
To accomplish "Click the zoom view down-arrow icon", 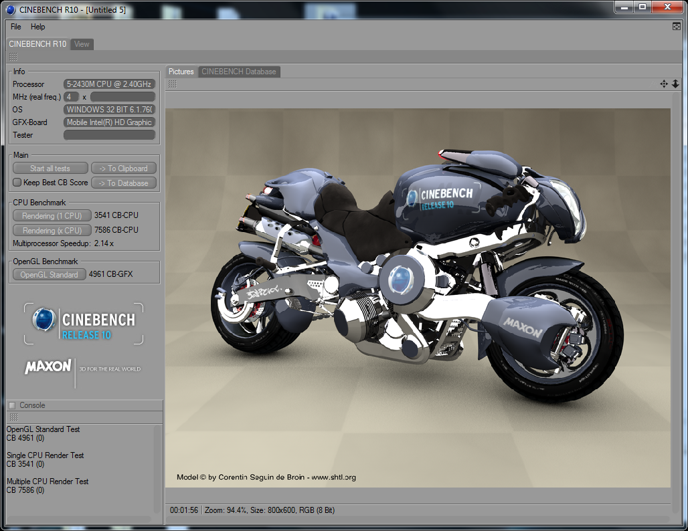I will pyautogui.click(x=675, y=84).
